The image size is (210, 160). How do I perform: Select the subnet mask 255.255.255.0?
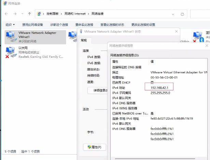click(160, 93)
